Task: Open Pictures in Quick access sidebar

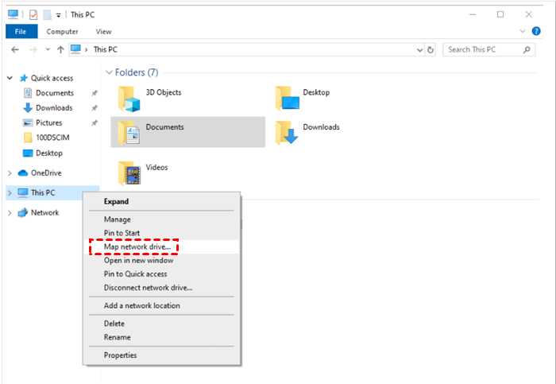Action: tap(49, 122)
